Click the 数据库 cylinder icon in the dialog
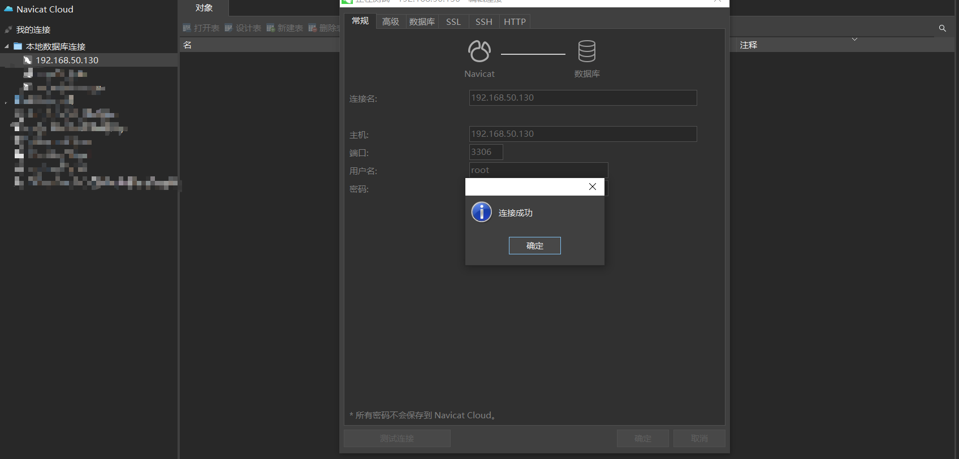 click(x=587, y=51)
